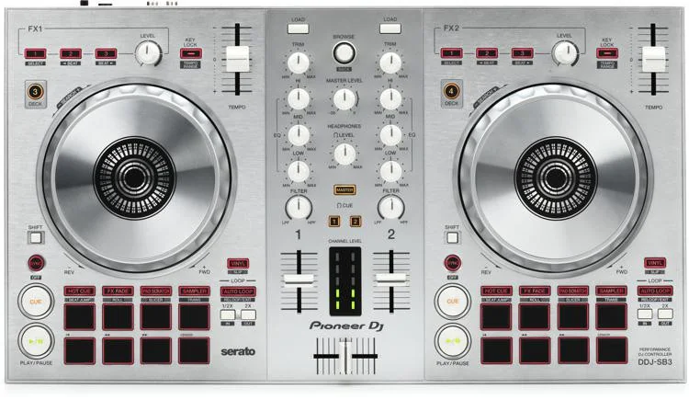689x400 pixels.
Task: Click the left deck TEMPO slider
Action: click(x=238, y=58)
